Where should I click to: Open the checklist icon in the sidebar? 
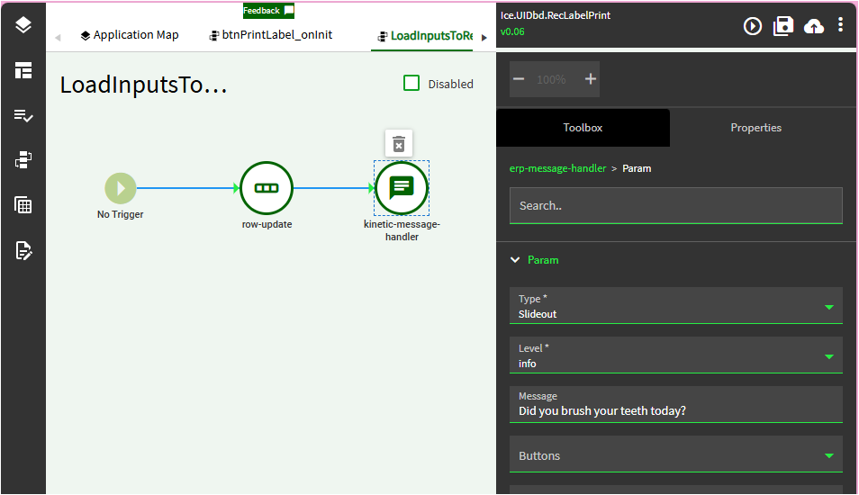(23, 115)
